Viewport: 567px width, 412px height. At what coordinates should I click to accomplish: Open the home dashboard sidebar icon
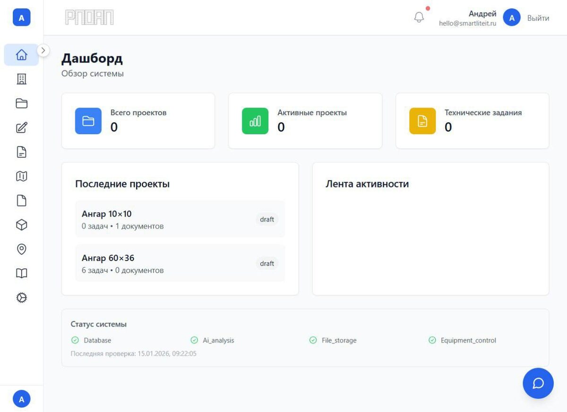tap(21, 55)
